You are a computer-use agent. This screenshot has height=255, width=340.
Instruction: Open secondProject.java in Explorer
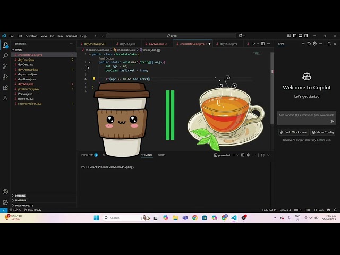(44, 104)
